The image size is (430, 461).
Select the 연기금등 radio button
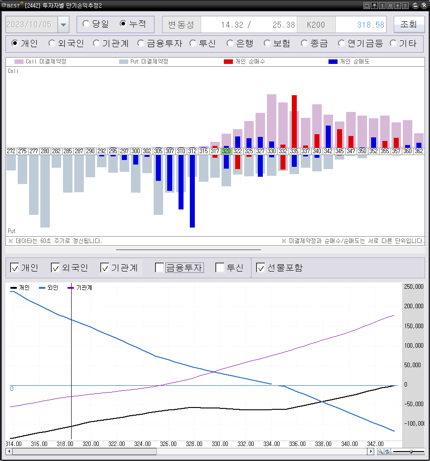click(x=341, y=43)
